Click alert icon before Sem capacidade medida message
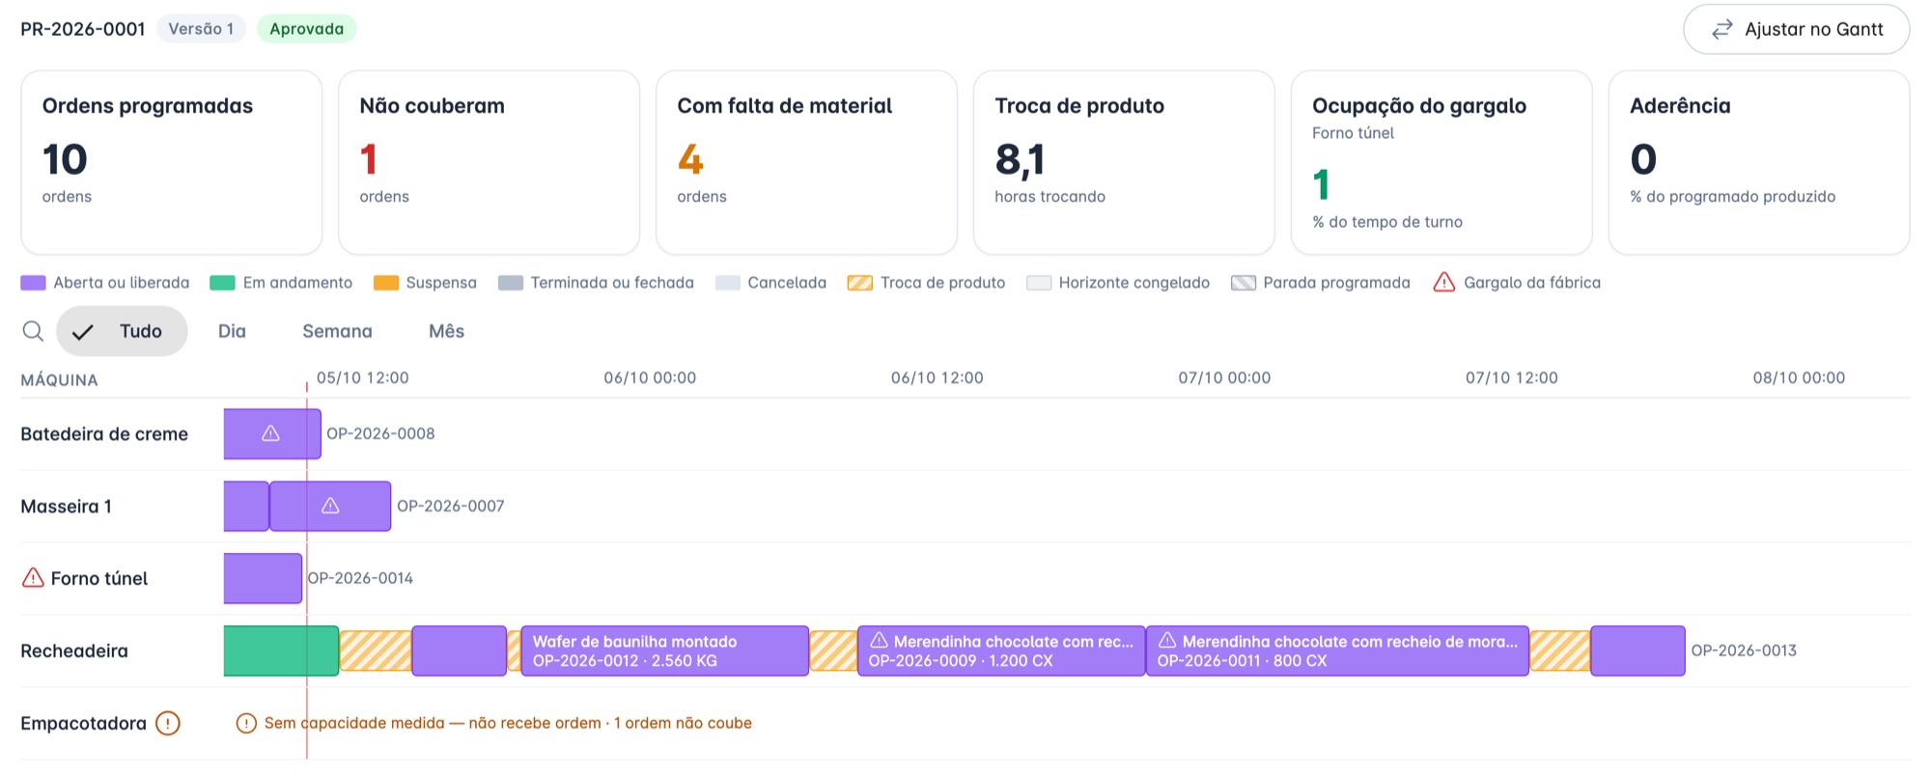This screenshot has height=774, width=1931. 246,723
